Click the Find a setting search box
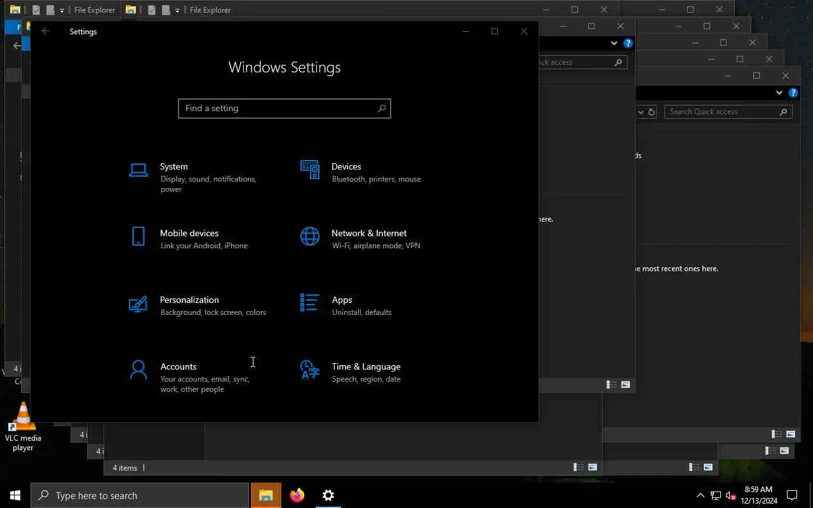Viewport: 813px width, 508px height. (x=285, y=109)
